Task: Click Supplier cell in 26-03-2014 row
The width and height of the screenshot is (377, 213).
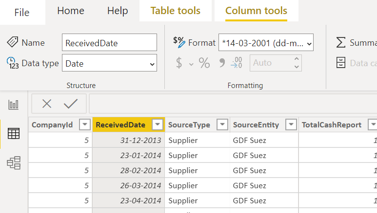Action: [x=198, y=185]
